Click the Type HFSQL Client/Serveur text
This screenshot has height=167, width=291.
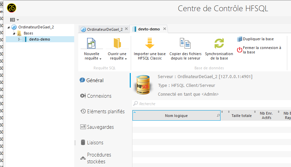(x=187, y=85)
